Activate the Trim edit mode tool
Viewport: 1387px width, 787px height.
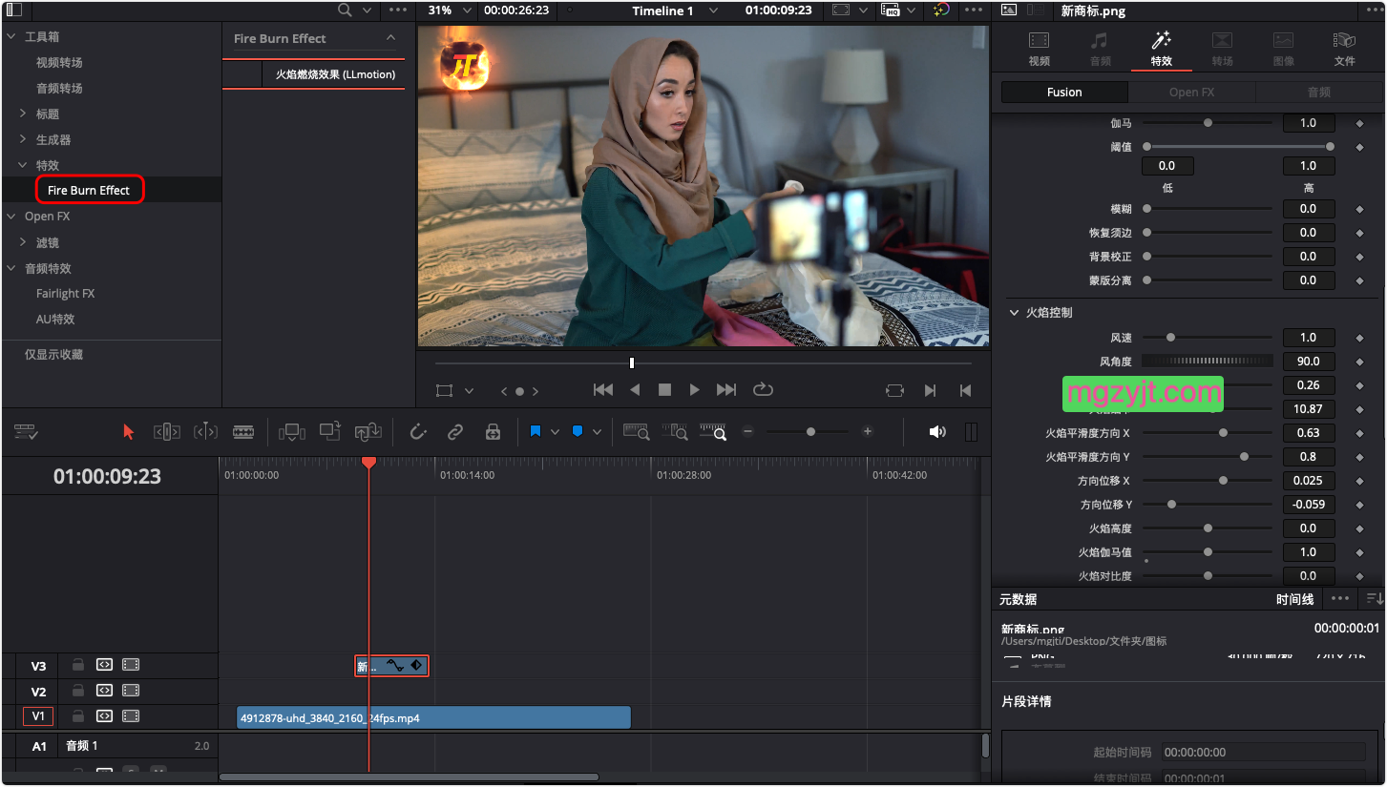point(167,432)
